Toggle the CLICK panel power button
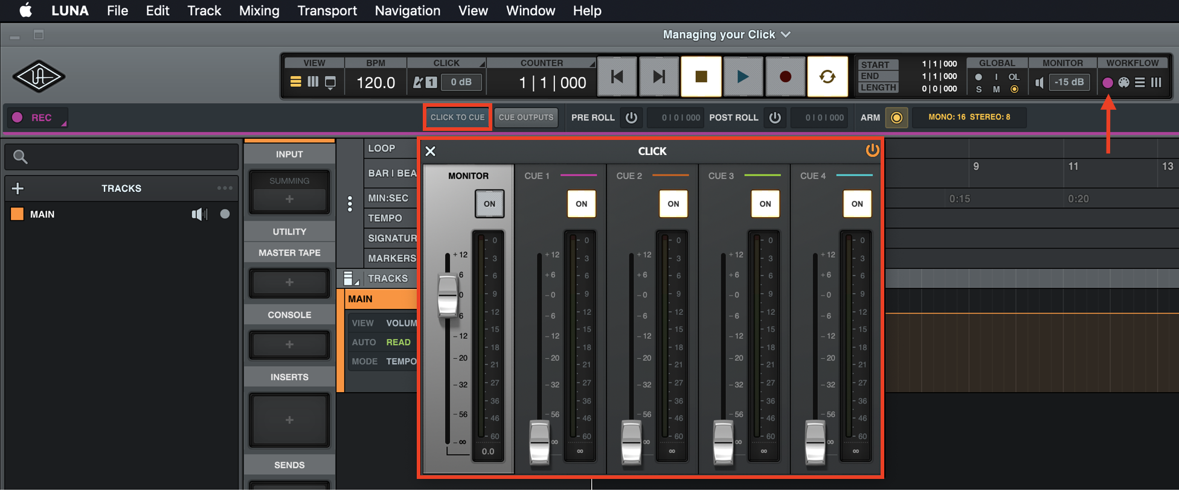 (872, 150)
